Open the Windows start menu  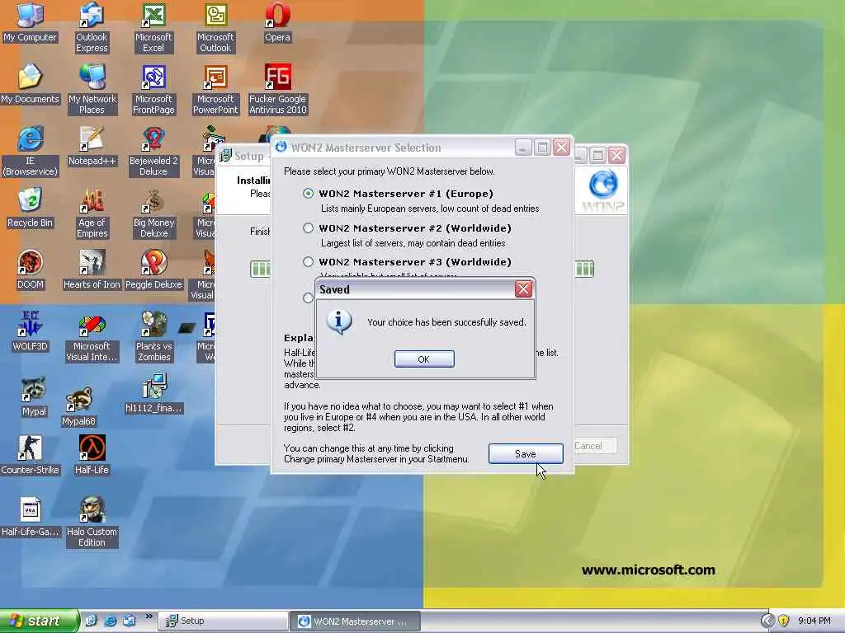(x=39, y=621)
